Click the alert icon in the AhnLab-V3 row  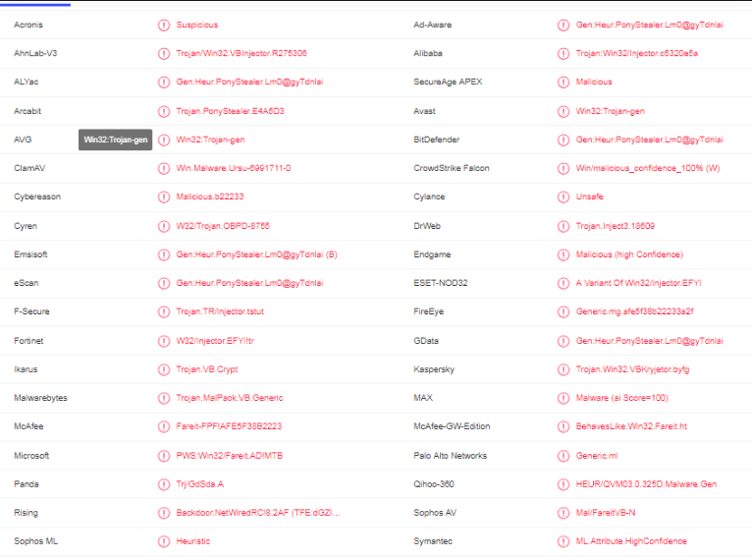(x=164, y=53)
